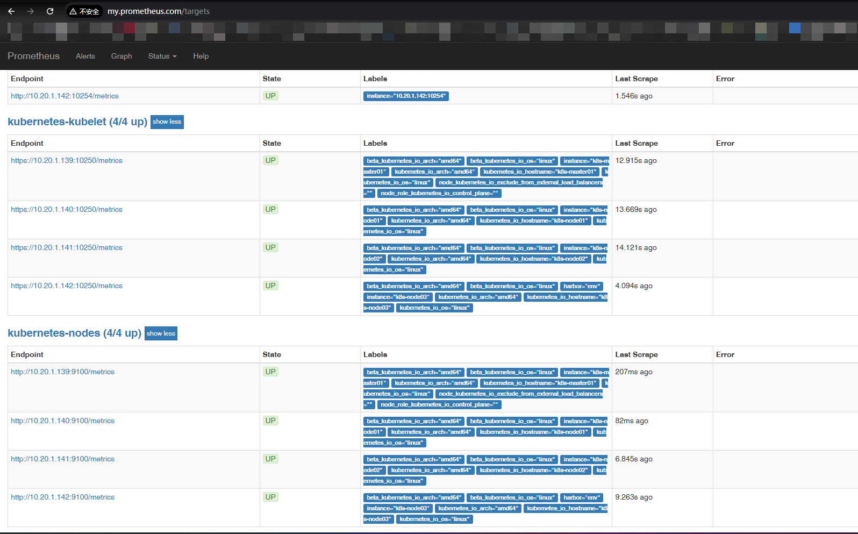
Task: Click the instance="10.20.1.142:10254" label badge
Action: 406,96
